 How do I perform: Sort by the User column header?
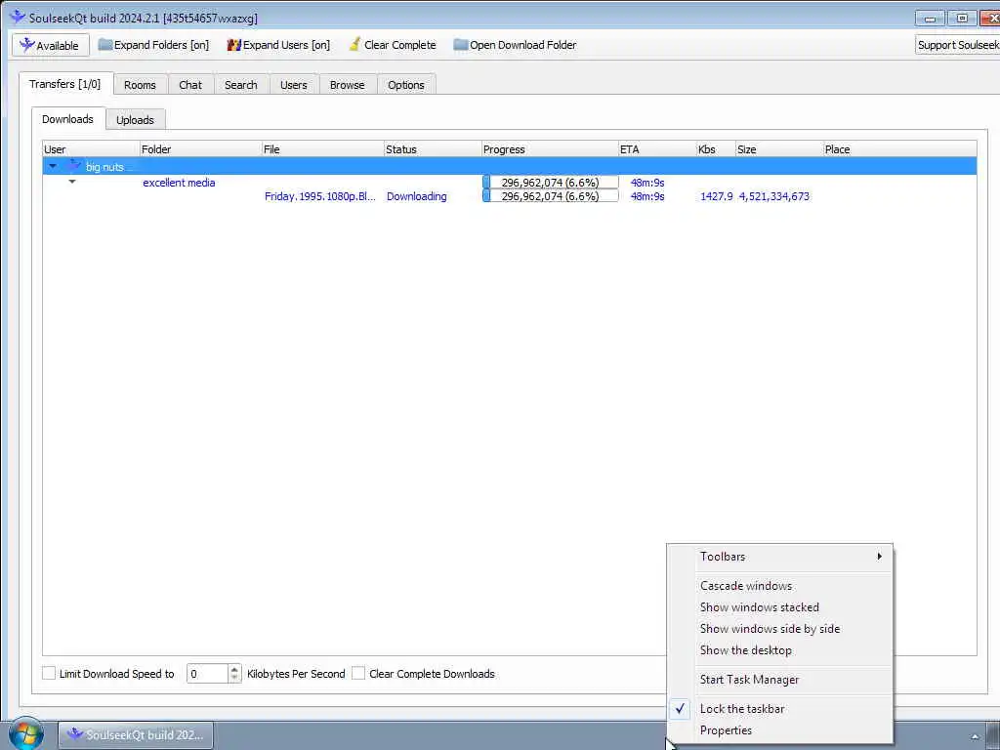pyautogui.click(x=91, y=149)
